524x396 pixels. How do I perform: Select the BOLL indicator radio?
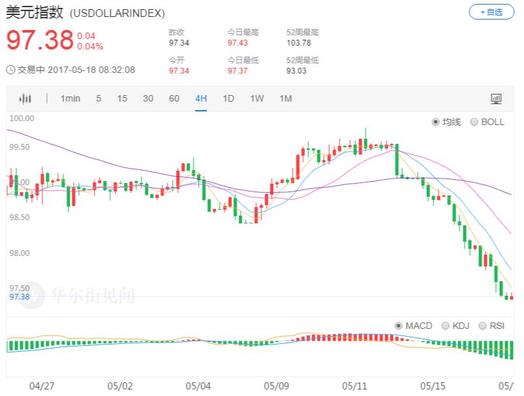coord(474,122)
